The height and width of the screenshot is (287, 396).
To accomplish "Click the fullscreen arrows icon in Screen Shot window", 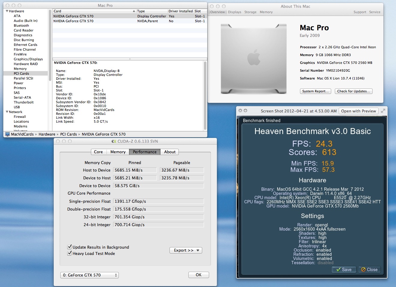I will 383,111.
